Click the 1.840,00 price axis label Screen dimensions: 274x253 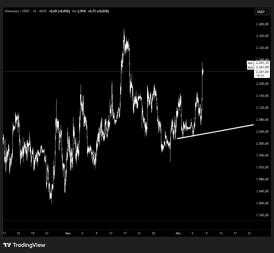pos(262,191)
